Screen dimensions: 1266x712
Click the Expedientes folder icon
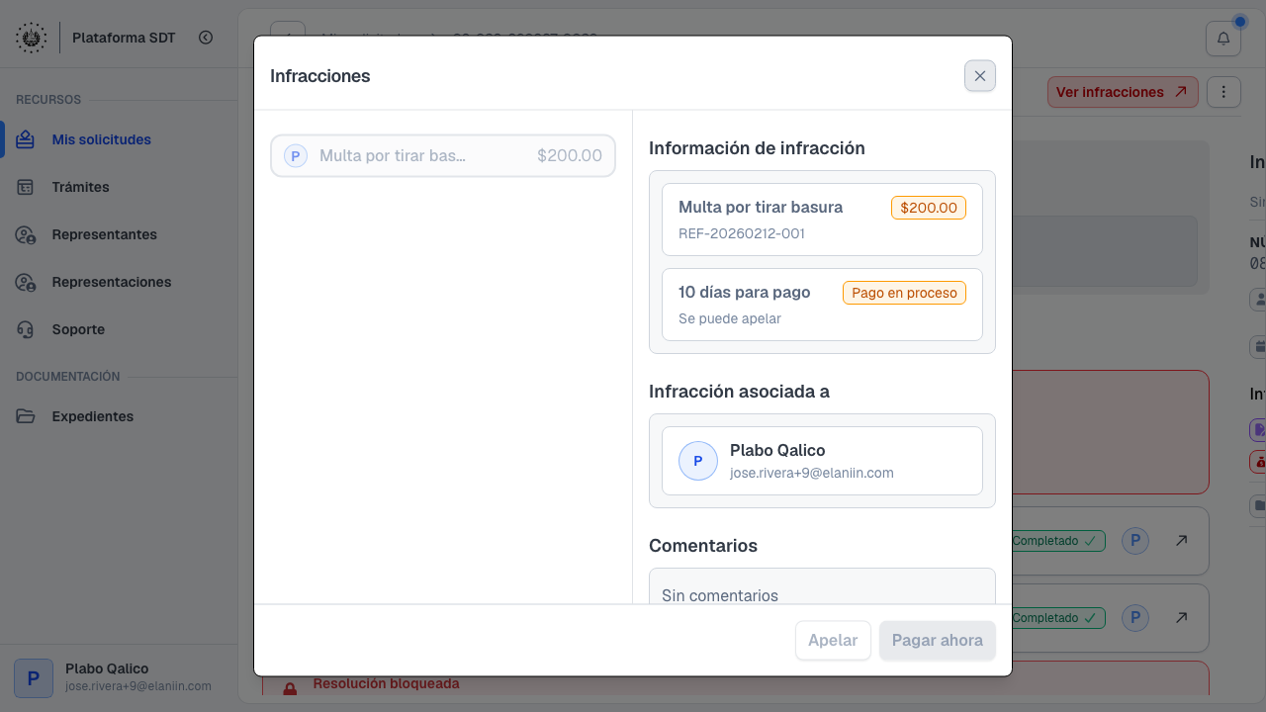(26, 416)
